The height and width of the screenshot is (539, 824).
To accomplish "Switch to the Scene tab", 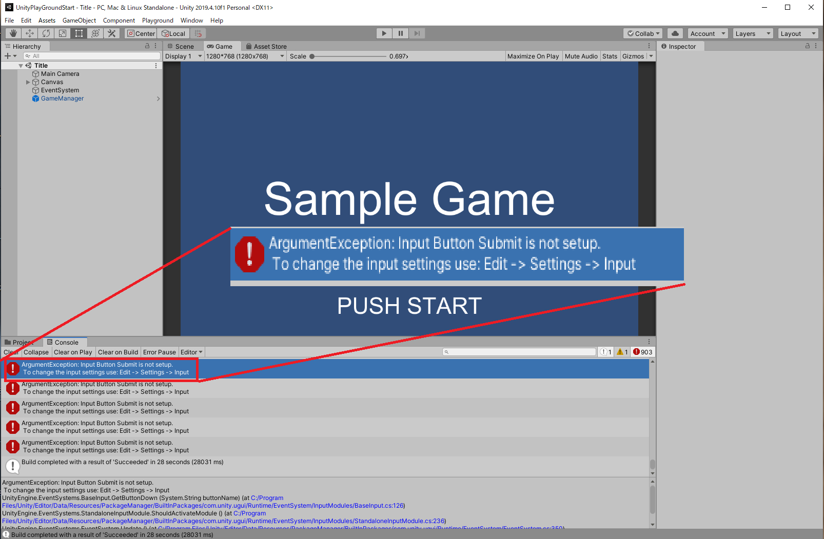I will click(181, 46).
